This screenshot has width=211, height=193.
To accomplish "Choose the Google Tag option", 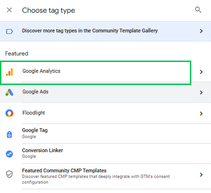I will [105, 133].
